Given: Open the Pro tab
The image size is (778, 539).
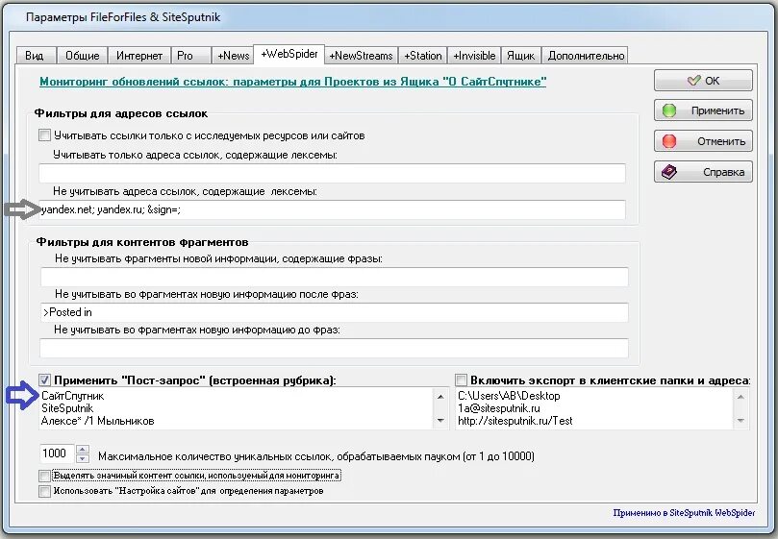Looking at the screenshot, I should click(x=190, y=56).
